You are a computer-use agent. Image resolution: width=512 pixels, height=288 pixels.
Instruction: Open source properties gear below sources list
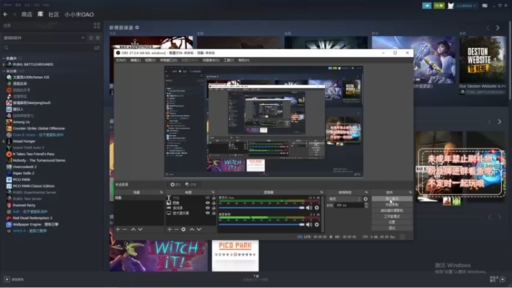coord(184,230)
